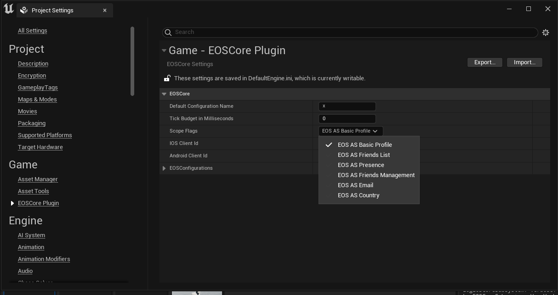Image resolution: width=558 pixels, height=295 pixels.
Task: Select EOS AS Email option
Action: 355,185
